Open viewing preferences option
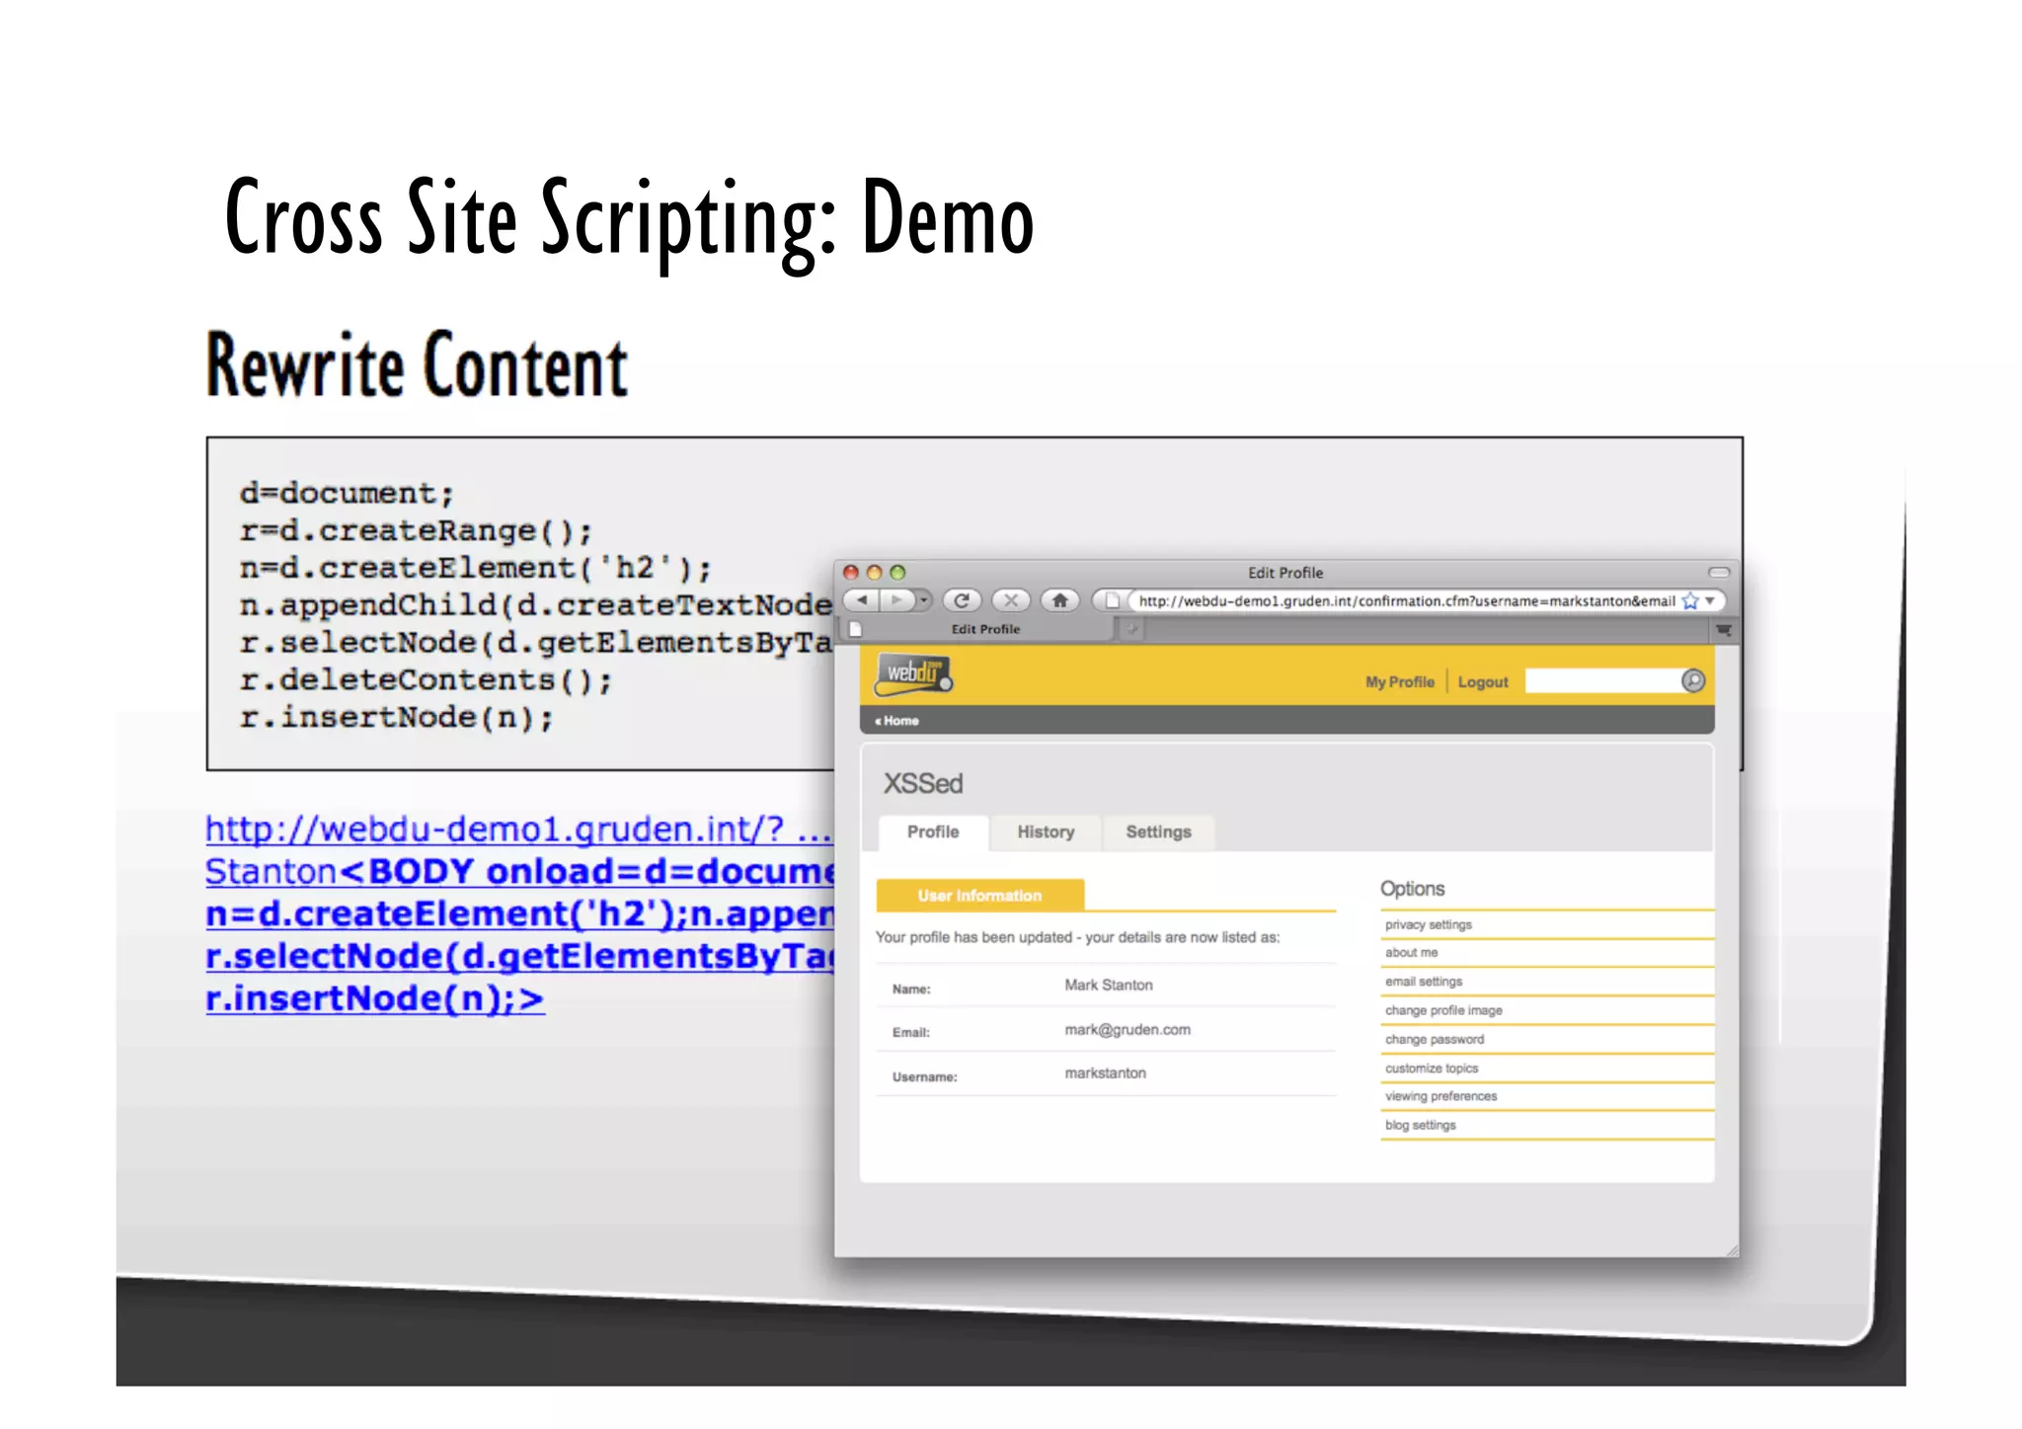The width and height of the screenshot is (2022, 1429). (x=1440, y=1096)
